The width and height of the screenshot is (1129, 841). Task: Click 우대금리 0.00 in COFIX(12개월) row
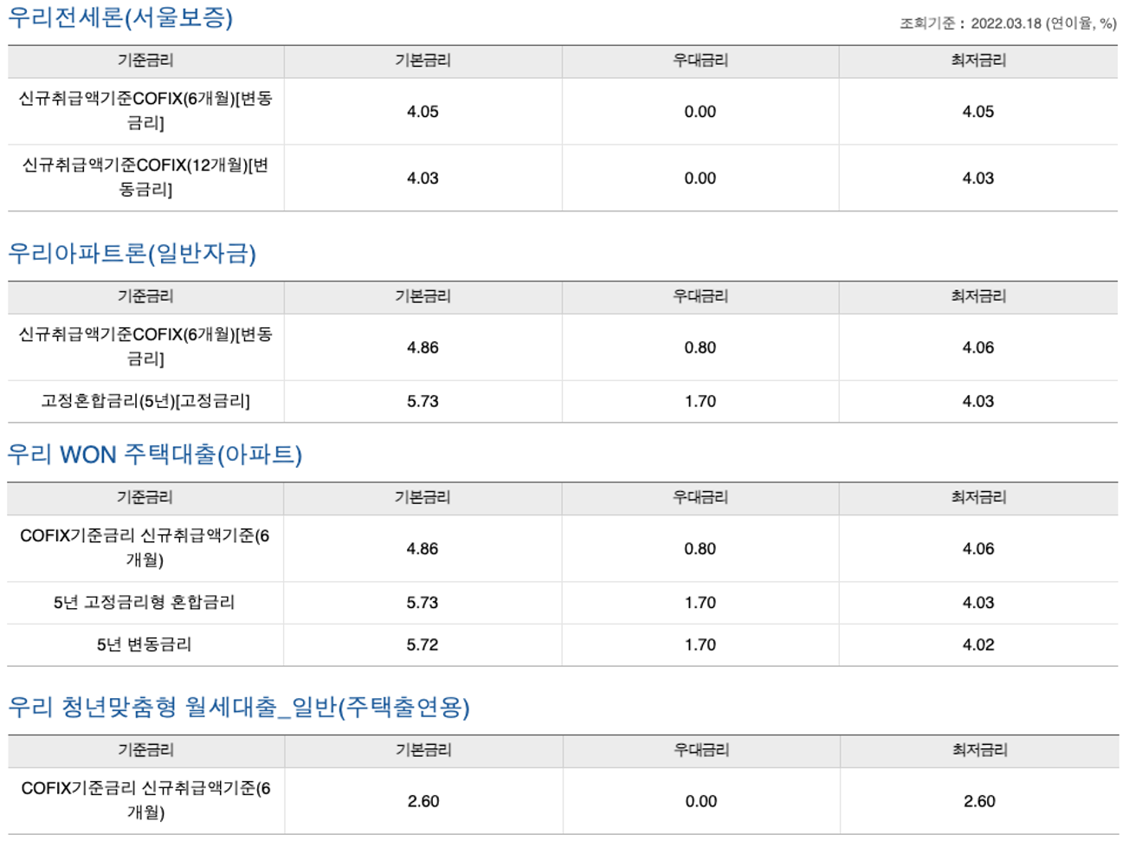click(700, 178)
